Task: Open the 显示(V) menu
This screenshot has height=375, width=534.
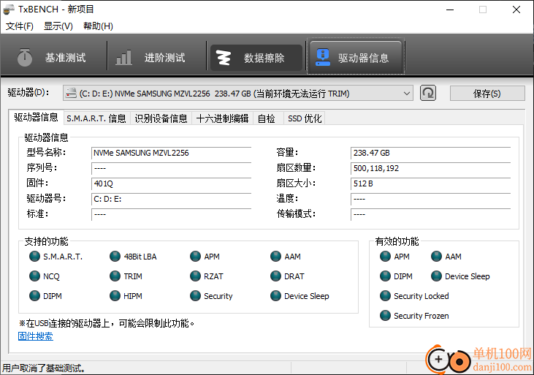Action: 58,26
